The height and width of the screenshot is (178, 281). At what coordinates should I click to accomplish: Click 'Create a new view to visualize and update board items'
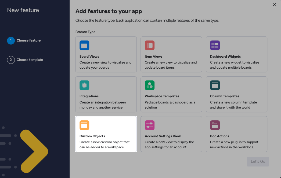[171, 65]
